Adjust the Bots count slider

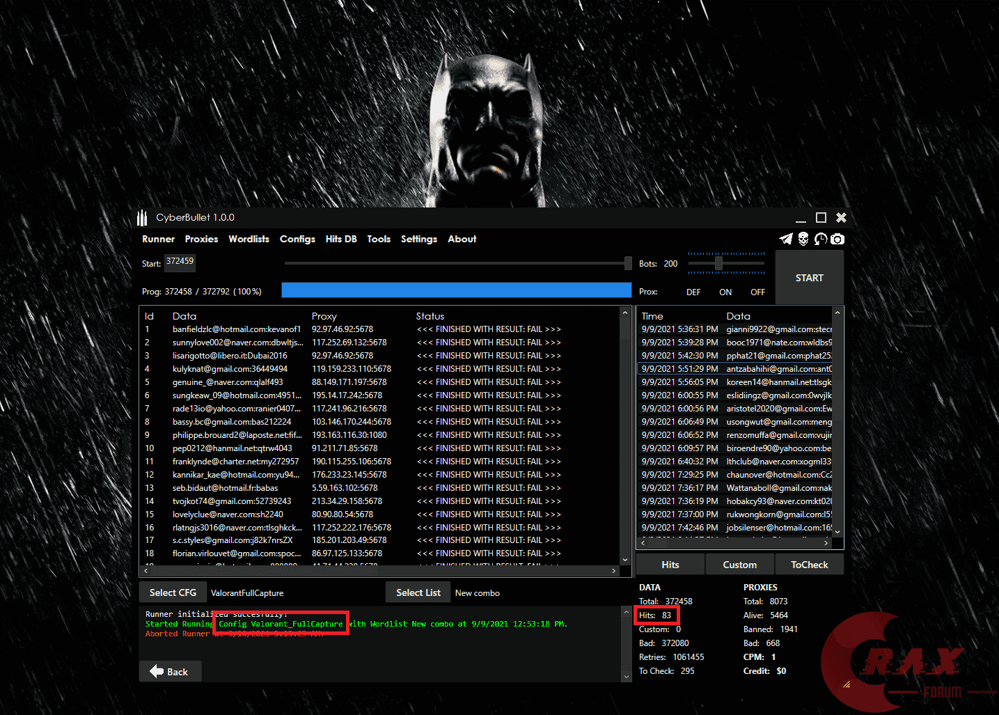tap(718, 263)
